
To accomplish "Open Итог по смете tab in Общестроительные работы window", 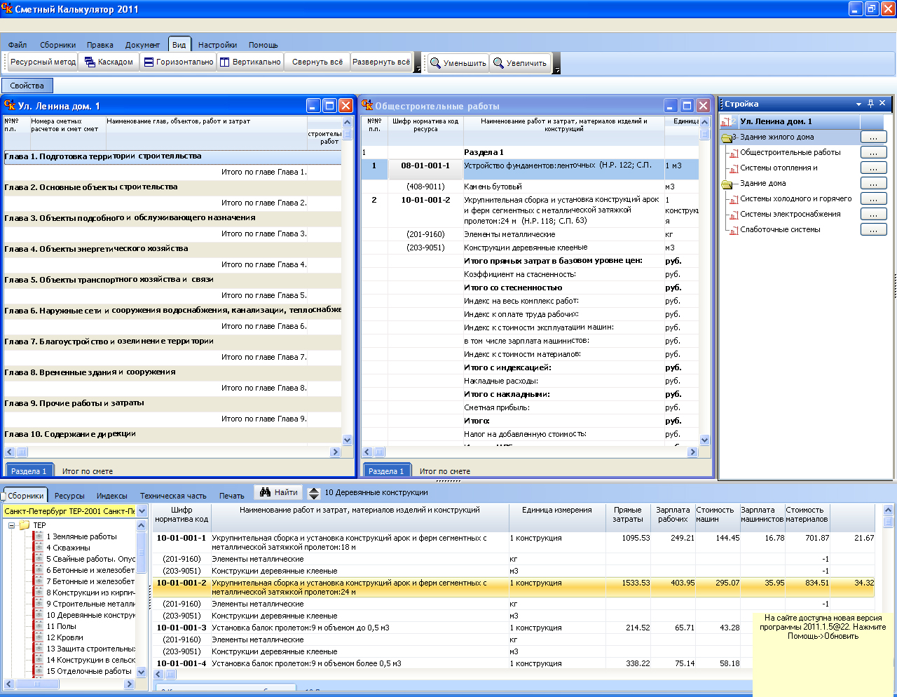I will point(444,471).
